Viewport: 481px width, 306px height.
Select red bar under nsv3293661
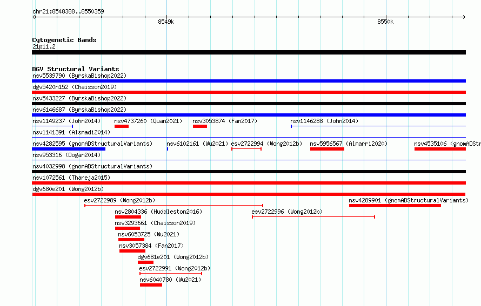tap(128, 228)
